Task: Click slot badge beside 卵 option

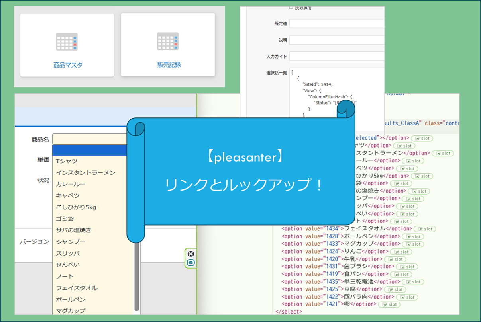Action: click(x=389, y=304)
